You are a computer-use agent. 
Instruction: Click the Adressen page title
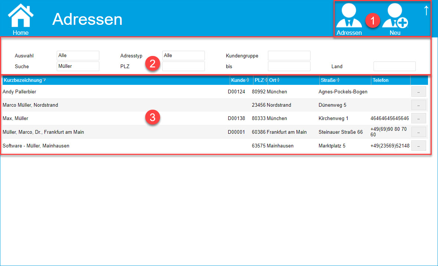point(87,19)
